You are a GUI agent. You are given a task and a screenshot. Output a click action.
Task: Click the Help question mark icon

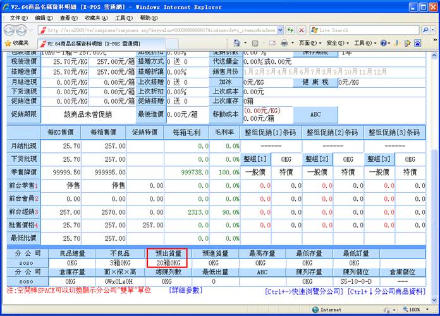click(384, 43)
